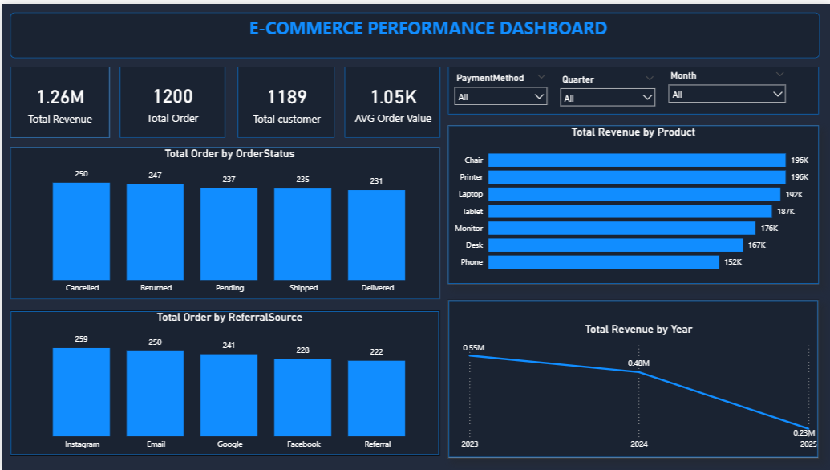Click the dashboard title E-COMMERCE PERFORMANCE DASHBOARD
The image size is (830, 470).
(x=427, y=28)
